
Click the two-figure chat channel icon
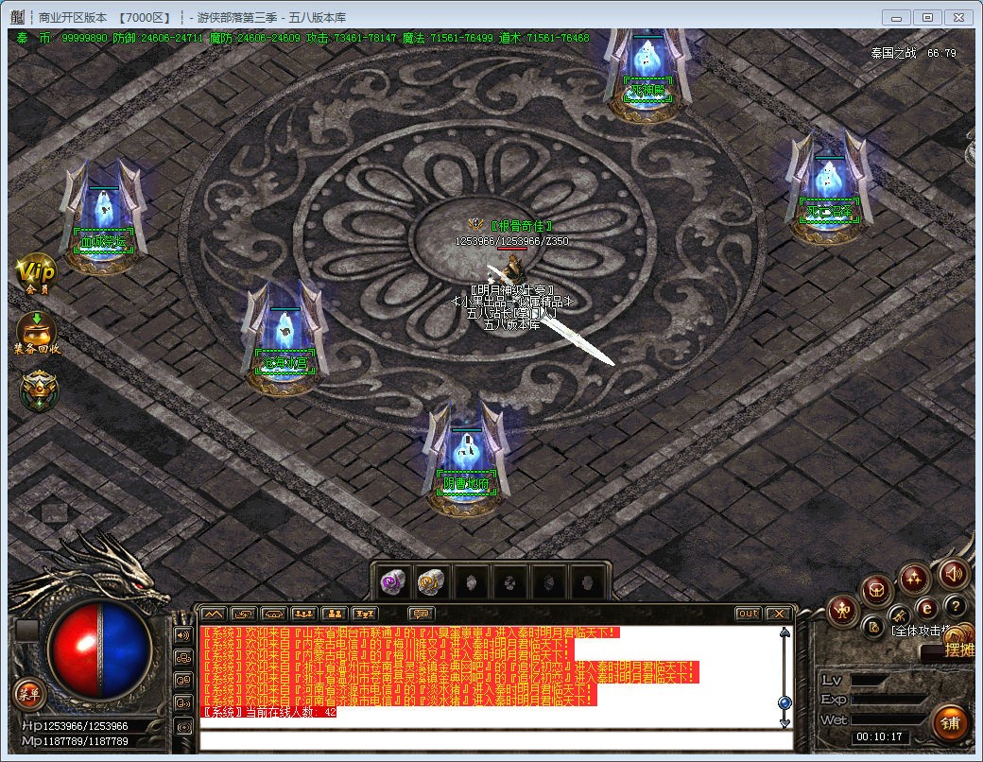click(x=335, y=614)
